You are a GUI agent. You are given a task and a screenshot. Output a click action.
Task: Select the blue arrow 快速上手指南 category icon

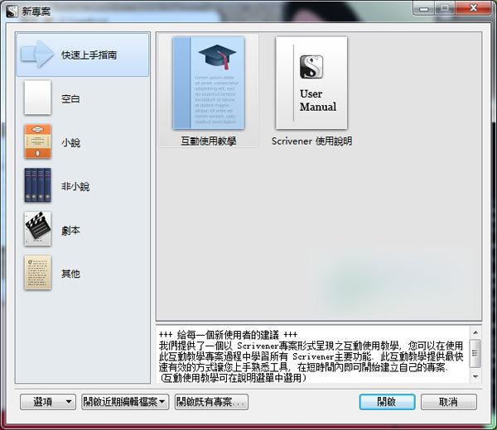coord(37,55)
